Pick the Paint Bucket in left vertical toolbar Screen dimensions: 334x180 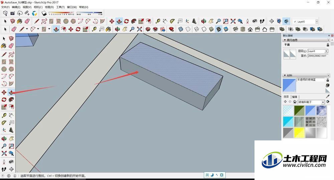pyautogui.click(x=4, y=46)
